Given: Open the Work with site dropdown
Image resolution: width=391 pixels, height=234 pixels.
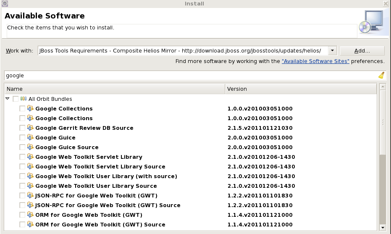Looking at the screenshot, I should pos(332,51).
